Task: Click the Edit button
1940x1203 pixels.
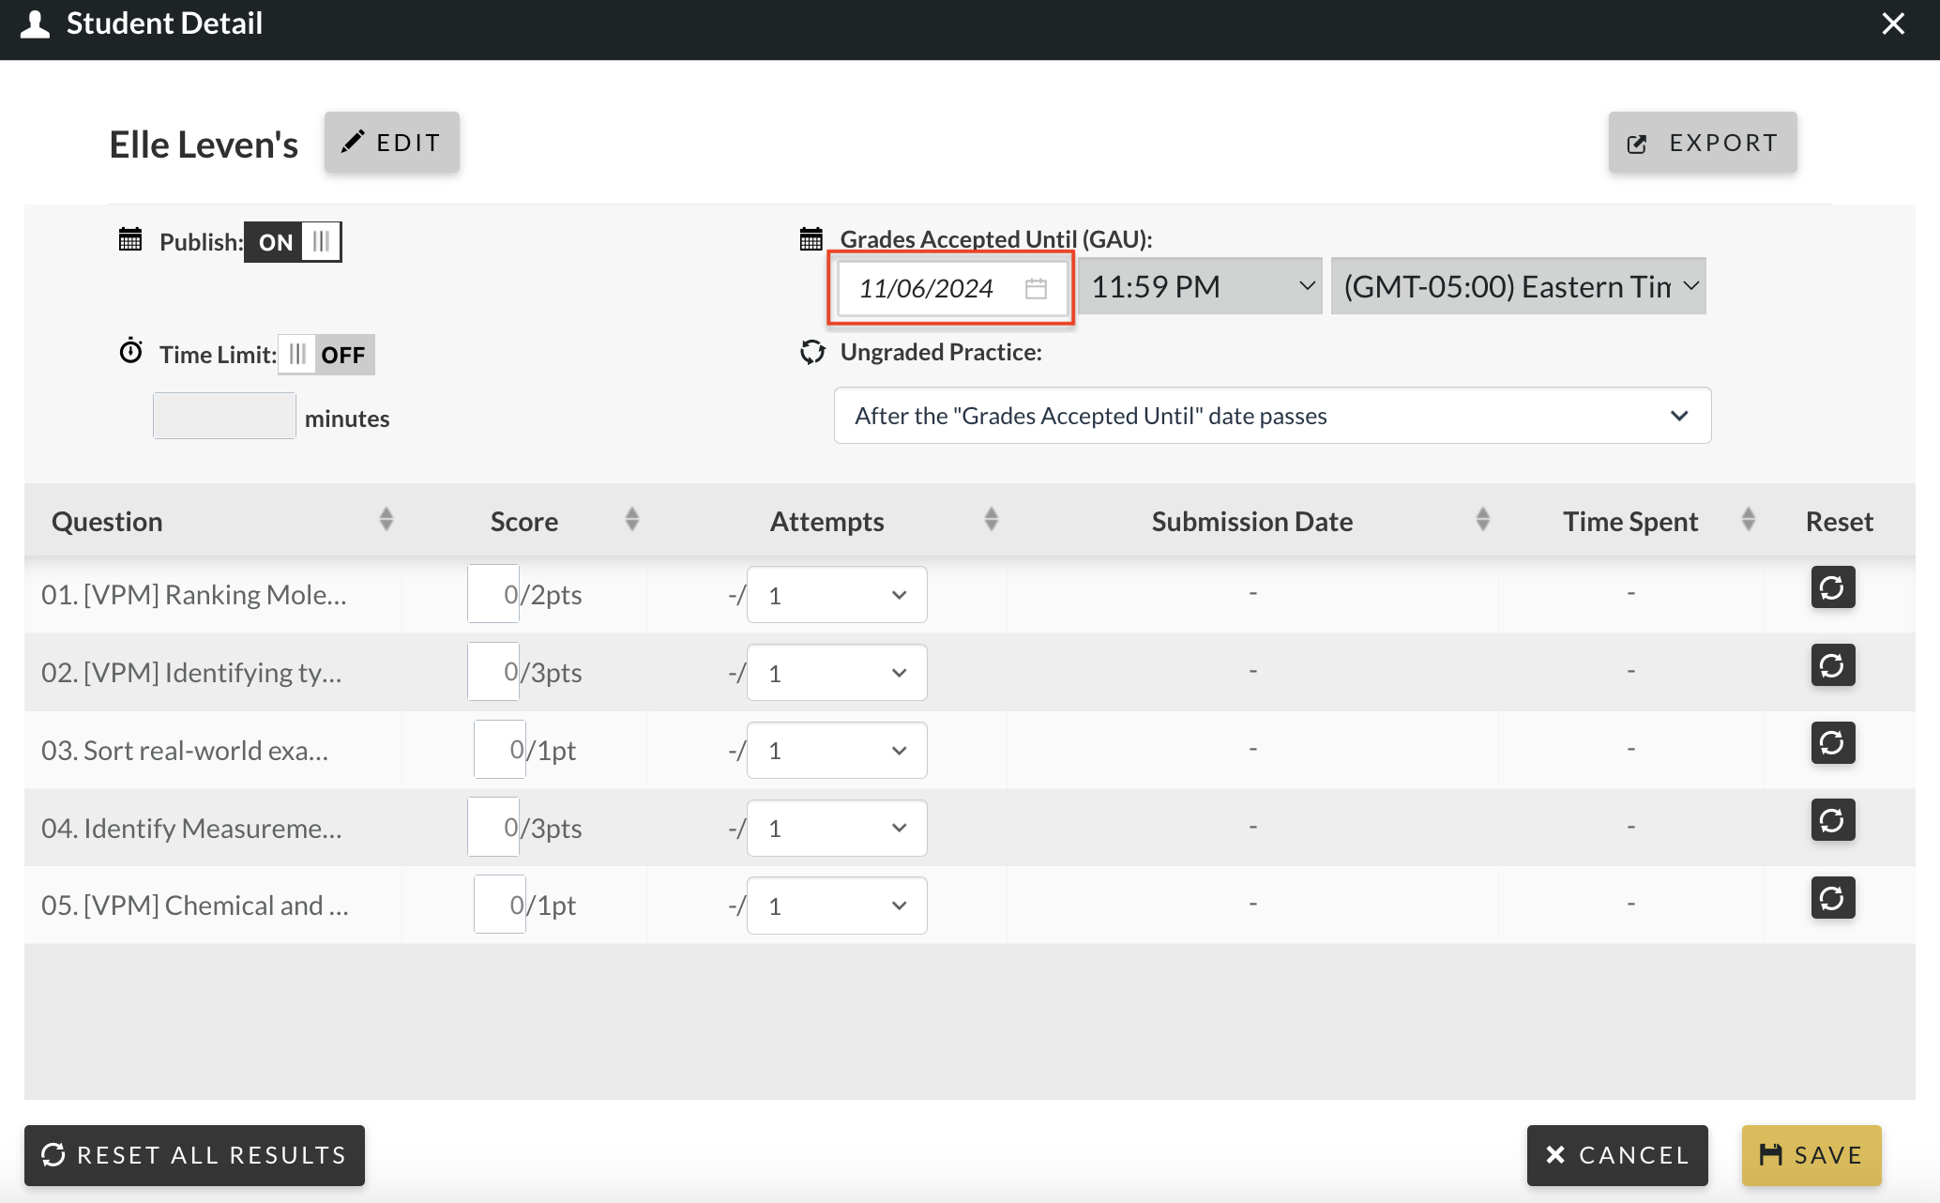Action: tap(392, 143)
